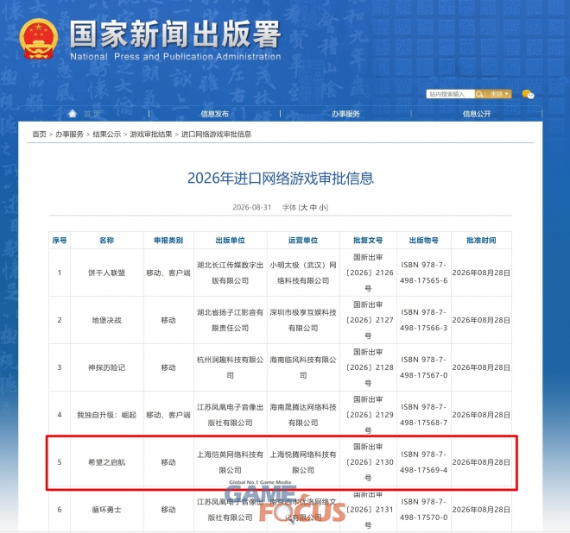This screenshot has width=570, height=533.
Task: Click the 希望之启航 game name cell
Action: click(x=106, y=462)
